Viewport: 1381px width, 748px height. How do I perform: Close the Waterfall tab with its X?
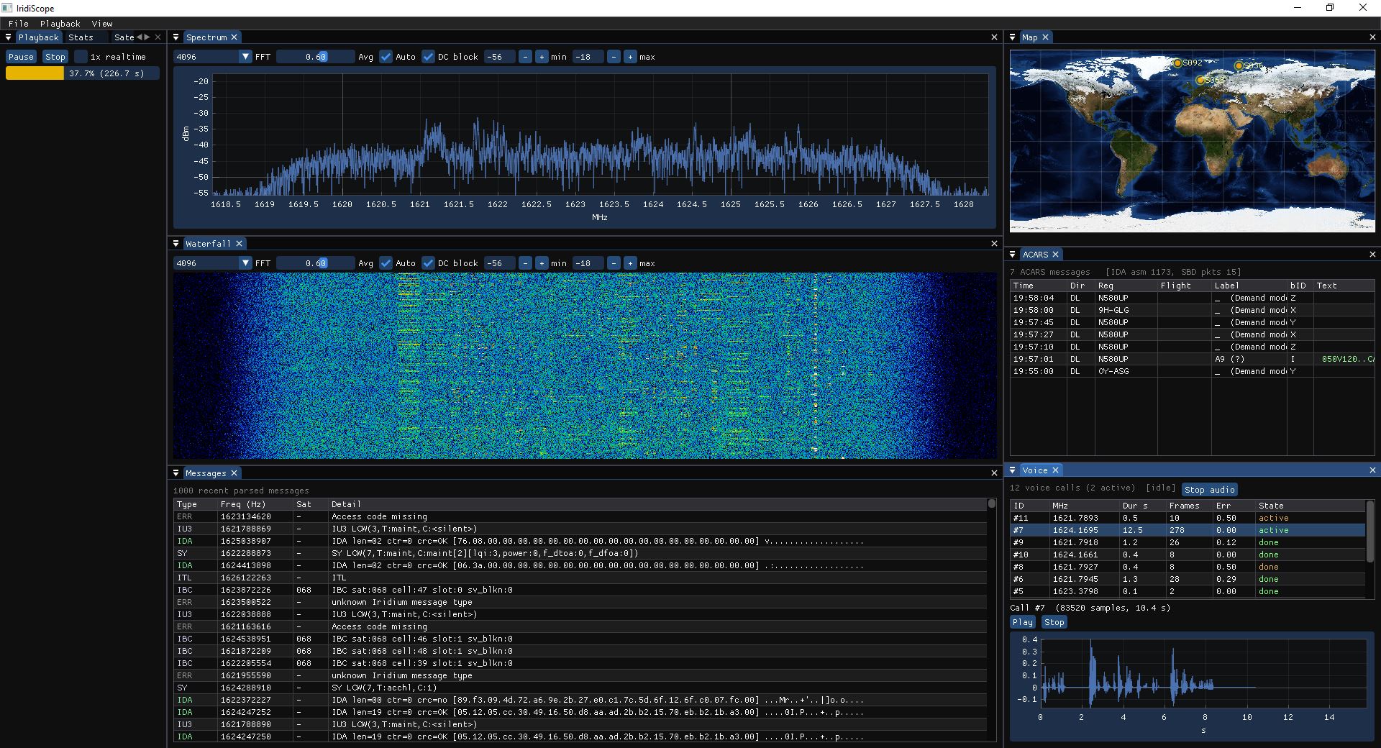pos(240,244)
